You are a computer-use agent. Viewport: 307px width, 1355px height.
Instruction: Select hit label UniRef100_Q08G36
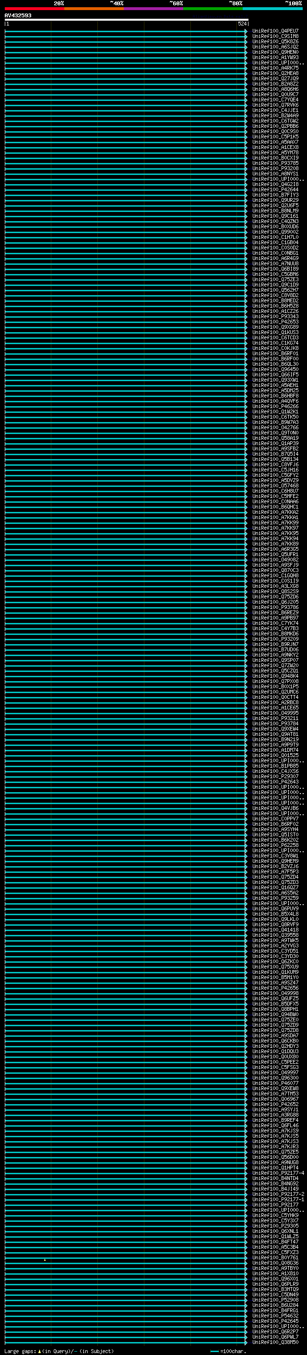pos(275,1263)
